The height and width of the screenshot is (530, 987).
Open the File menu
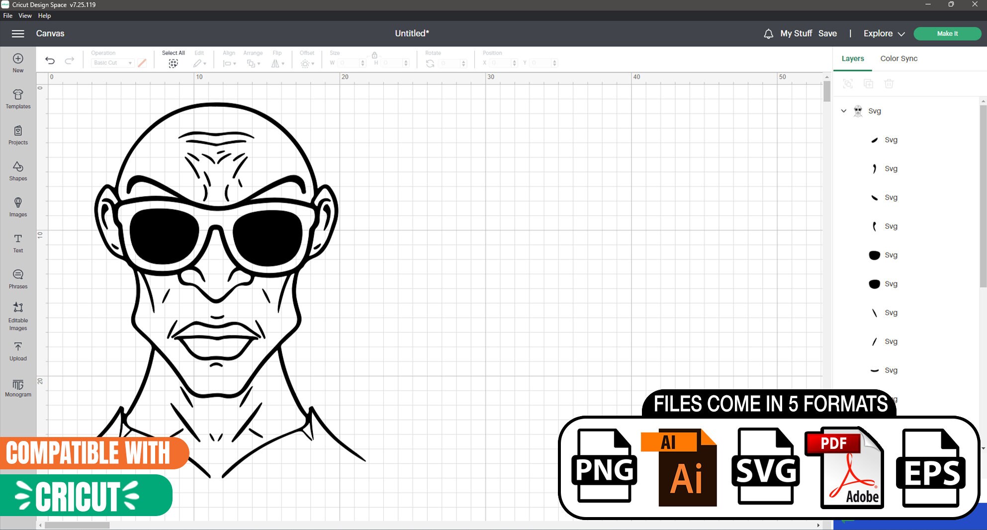7,15
